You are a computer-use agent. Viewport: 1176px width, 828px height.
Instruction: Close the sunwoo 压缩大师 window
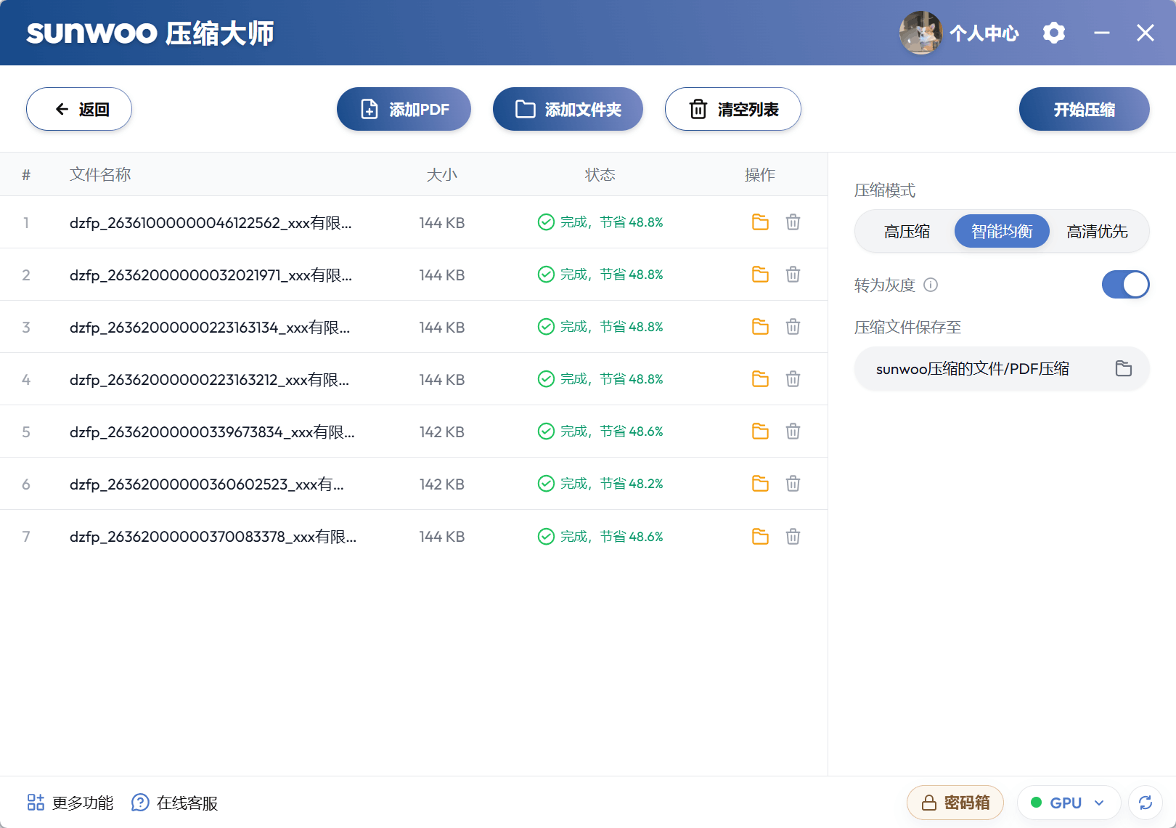click(x=1146, y=33)
